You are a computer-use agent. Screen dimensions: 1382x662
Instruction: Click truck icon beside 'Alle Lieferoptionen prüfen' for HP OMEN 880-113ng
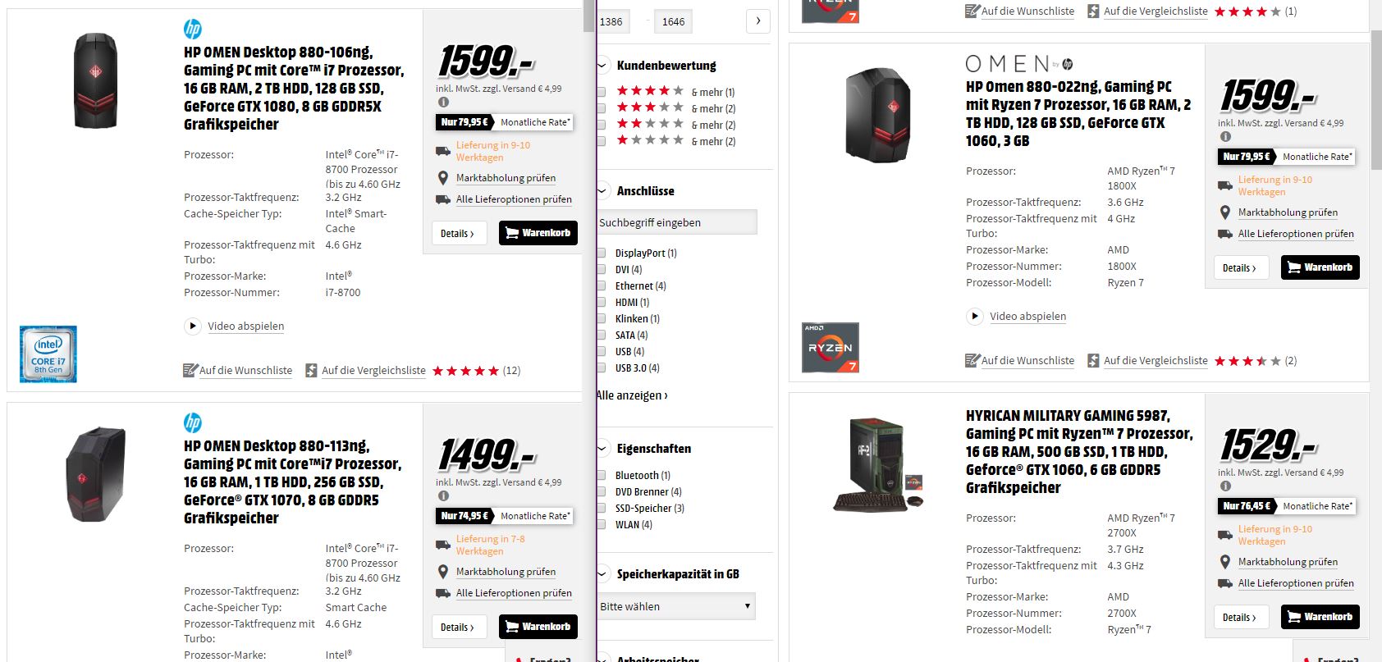point(443,593)
